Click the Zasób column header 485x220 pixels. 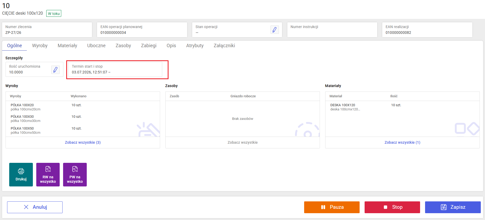(x=174, y=96)
